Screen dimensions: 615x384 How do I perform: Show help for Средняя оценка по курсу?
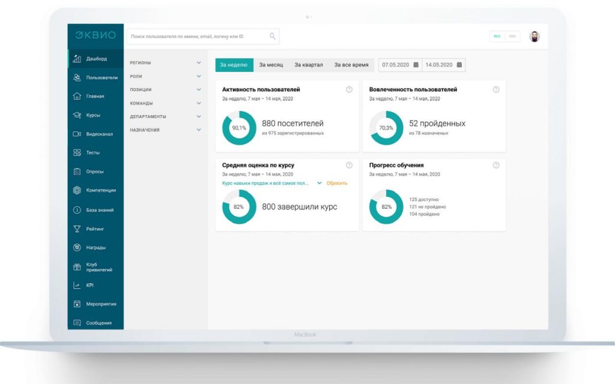tap(349, 166)
